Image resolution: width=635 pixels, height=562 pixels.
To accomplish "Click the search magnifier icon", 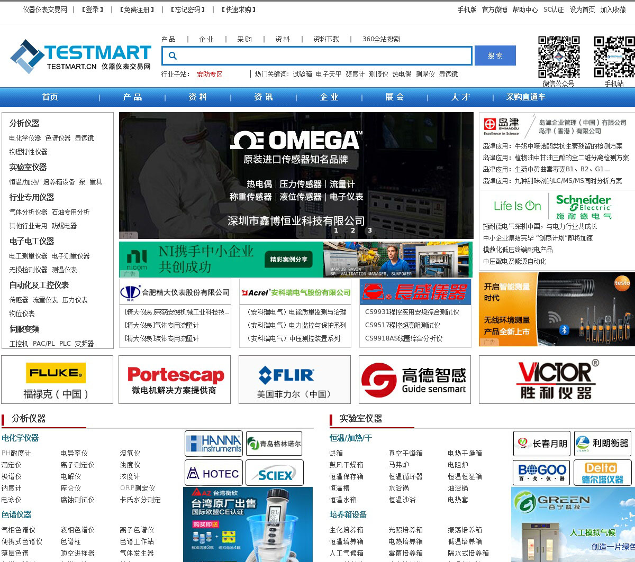I will (173, 56).
